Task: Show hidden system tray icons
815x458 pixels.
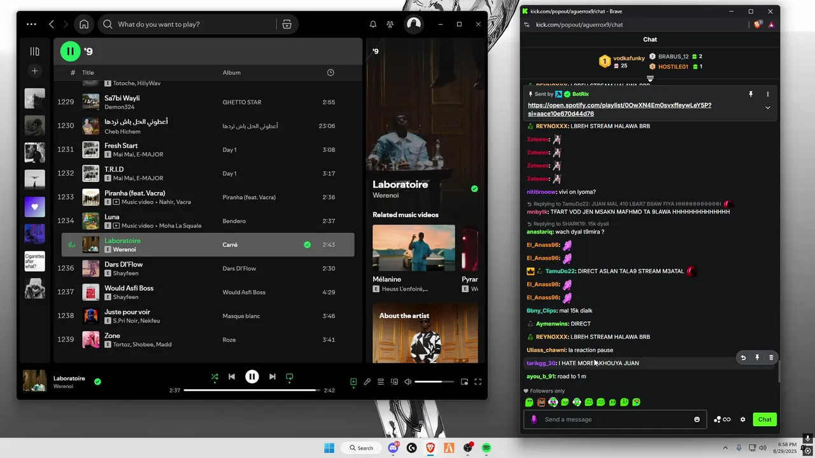Action: pyautogui.click(x=725, y=448)
